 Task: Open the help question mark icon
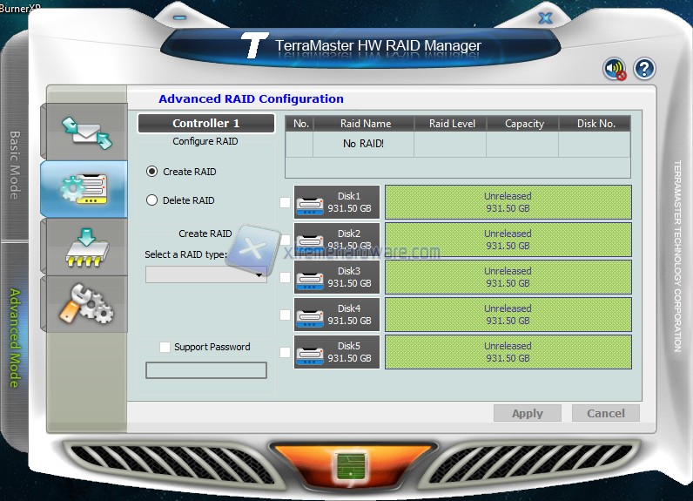(644, 69)
